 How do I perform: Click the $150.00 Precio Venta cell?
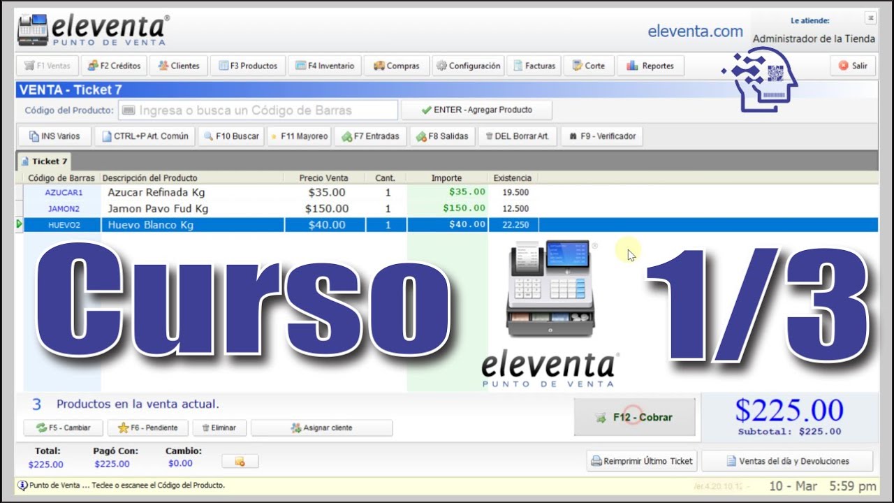point(327,208)
